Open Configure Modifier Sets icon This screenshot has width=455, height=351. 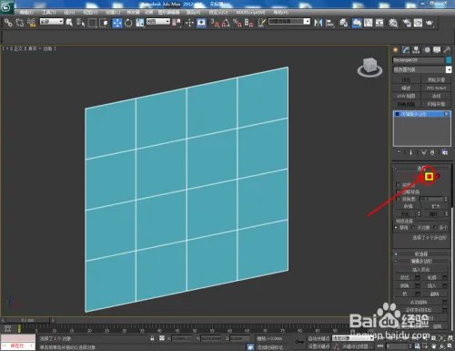[445, 152]
